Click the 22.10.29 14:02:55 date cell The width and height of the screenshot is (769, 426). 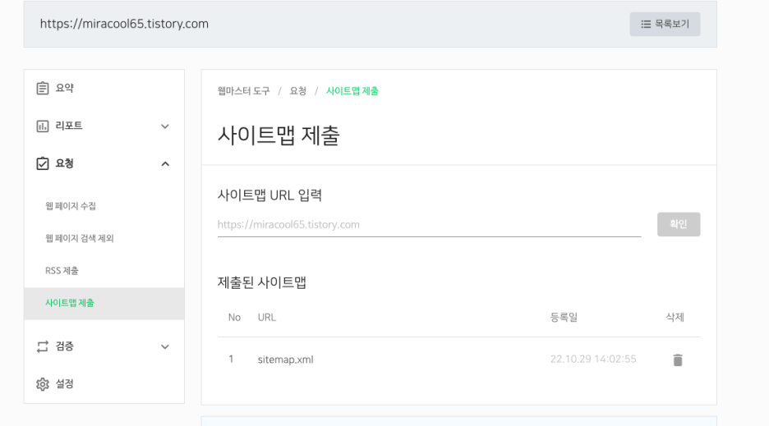(593, 360)
